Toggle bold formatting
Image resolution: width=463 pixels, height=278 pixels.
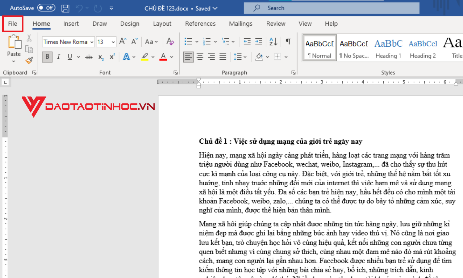click(47, 57)
